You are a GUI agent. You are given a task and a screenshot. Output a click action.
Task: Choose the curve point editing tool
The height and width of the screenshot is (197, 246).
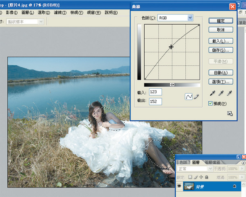189,96
